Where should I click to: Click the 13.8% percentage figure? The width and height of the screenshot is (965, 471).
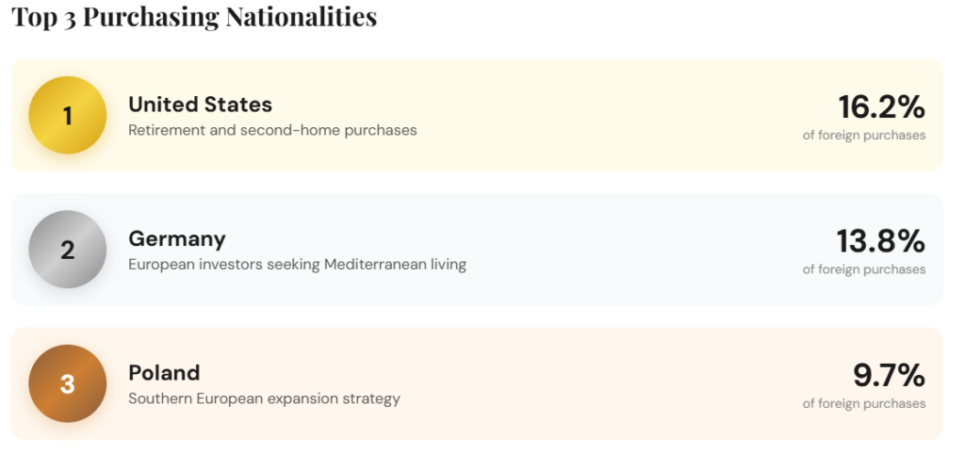point(880,241)
